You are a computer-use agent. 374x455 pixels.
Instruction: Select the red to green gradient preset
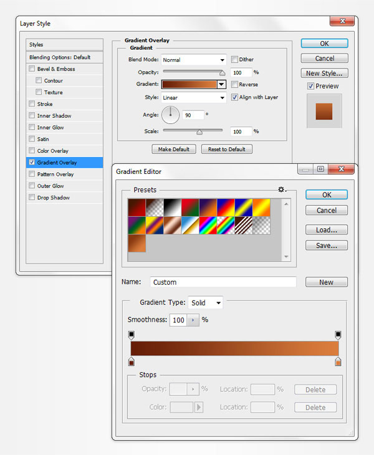pos(190,208)
